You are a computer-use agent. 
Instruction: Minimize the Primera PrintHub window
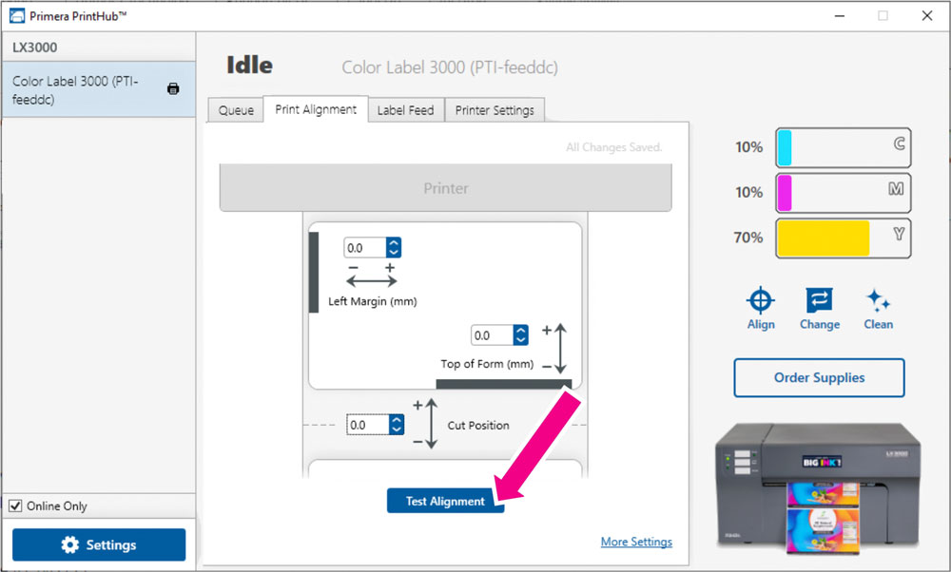pos(840,16)
